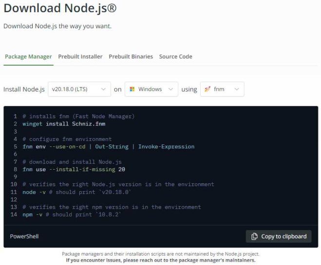Open the Source Code tab
This screenshot has width=321, height=265.
(x=176, y=56)
